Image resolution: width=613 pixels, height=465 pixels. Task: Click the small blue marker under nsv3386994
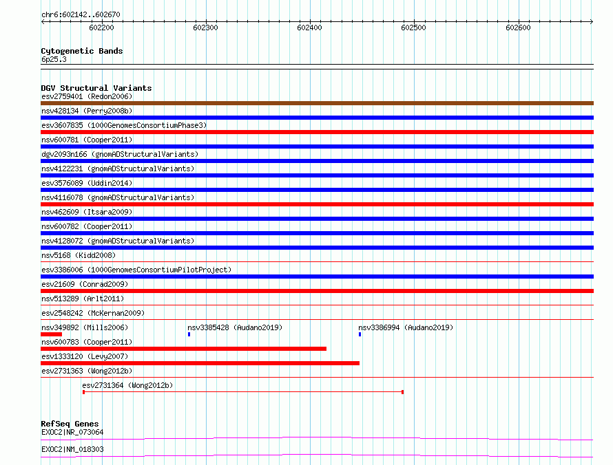coord(360,334)
